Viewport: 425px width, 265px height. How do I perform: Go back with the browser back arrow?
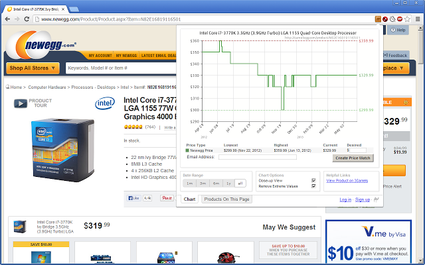[x=7, y=19]
